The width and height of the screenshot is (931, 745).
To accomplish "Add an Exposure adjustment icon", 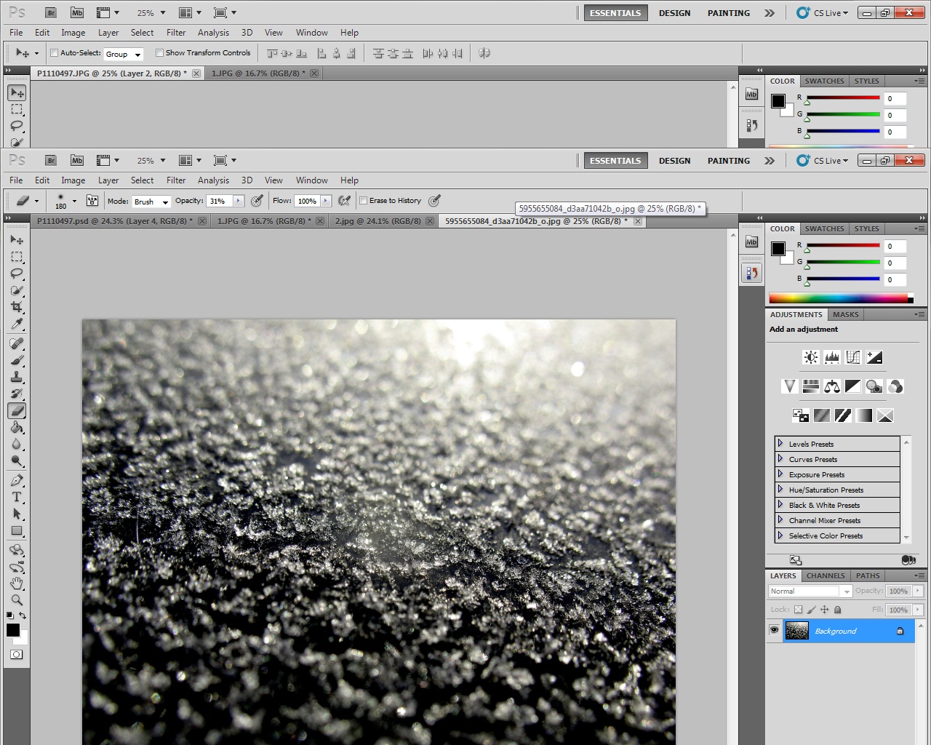I will (874, 357).
